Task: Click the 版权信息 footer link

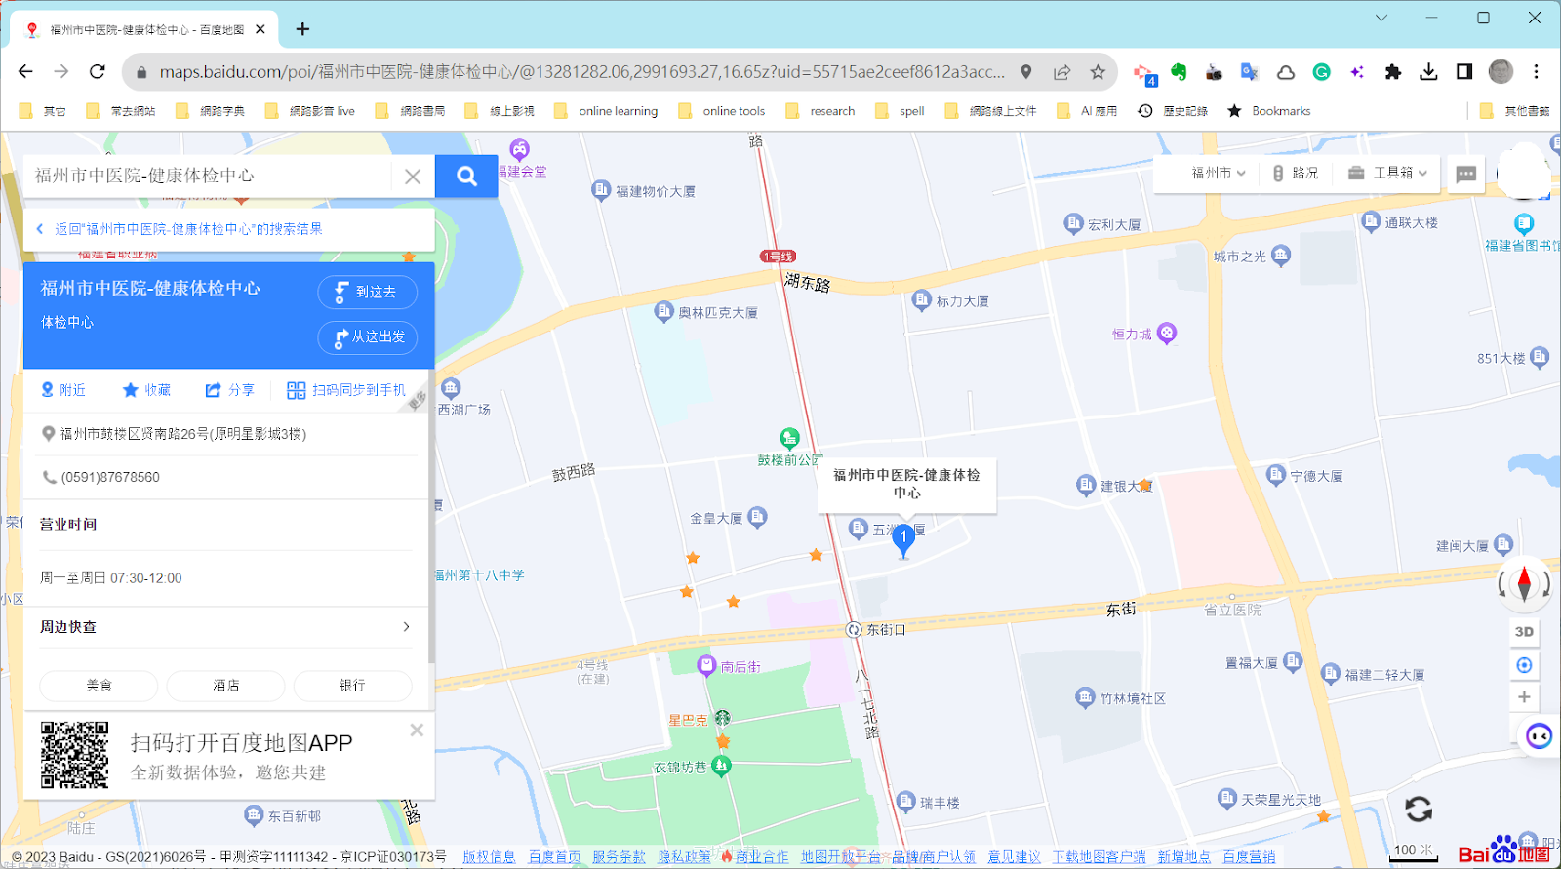Action: click(x=489, y=856)
